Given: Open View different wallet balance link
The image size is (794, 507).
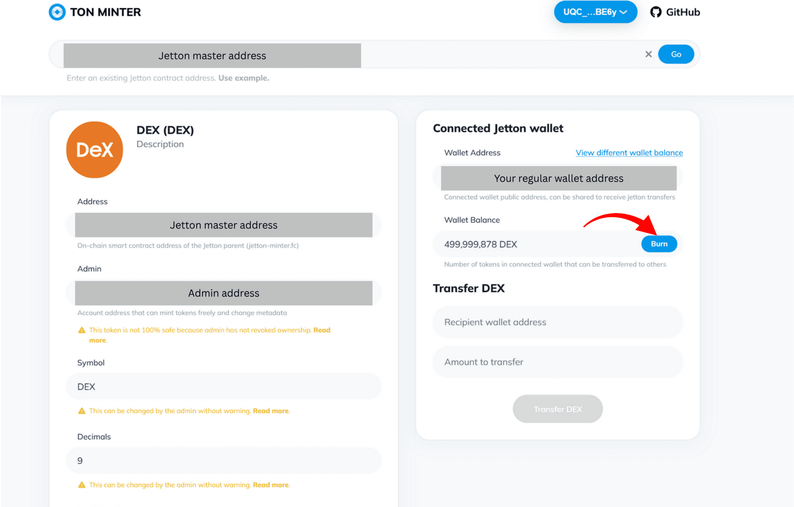Looking at the screenshot, I should [629, 152].
